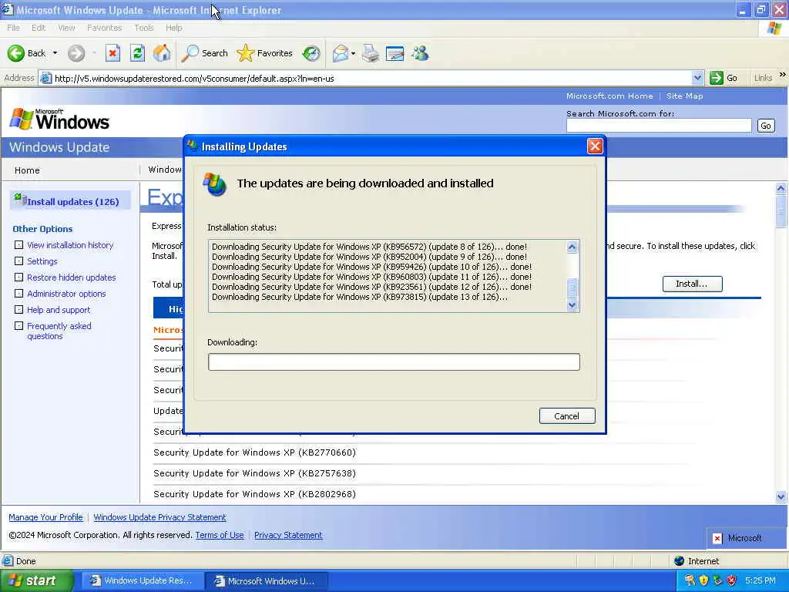Screen dimensions: 789x592
Task: Click Security Update for Windows XP (KB2770660)
Action: [254, 452]
